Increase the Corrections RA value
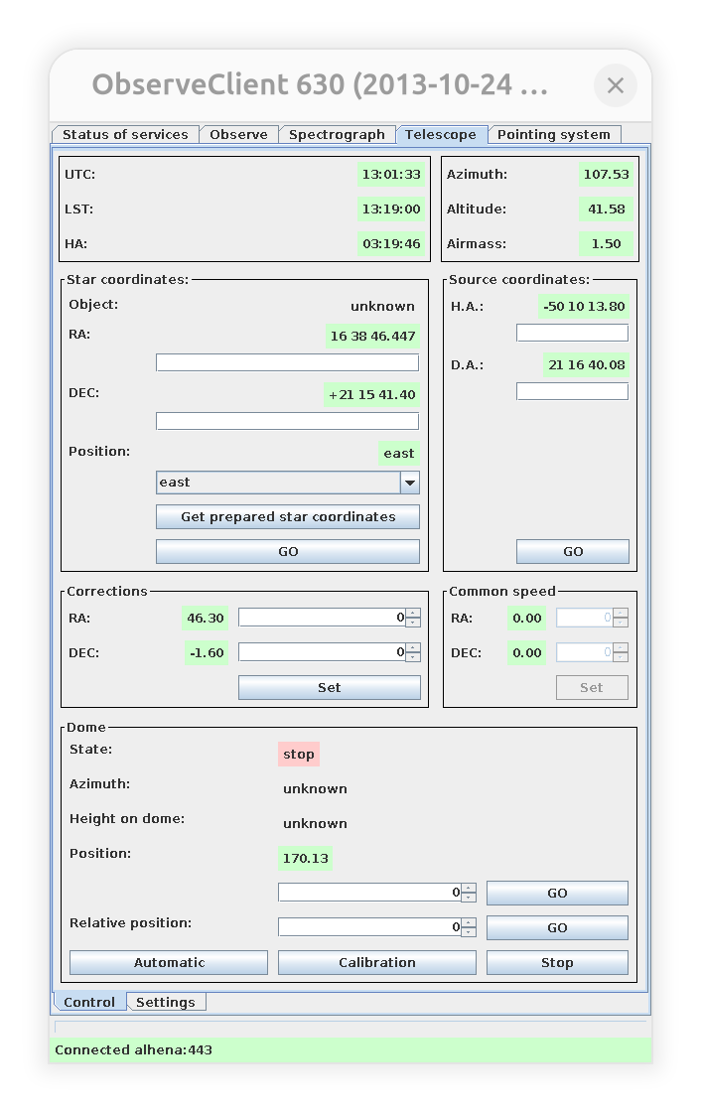This screenshot has height=1112, width=701. point(413,613)
